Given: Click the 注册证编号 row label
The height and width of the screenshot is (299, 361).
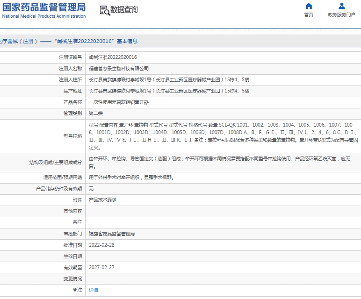Looking at the screenshot, I should 70,57.
